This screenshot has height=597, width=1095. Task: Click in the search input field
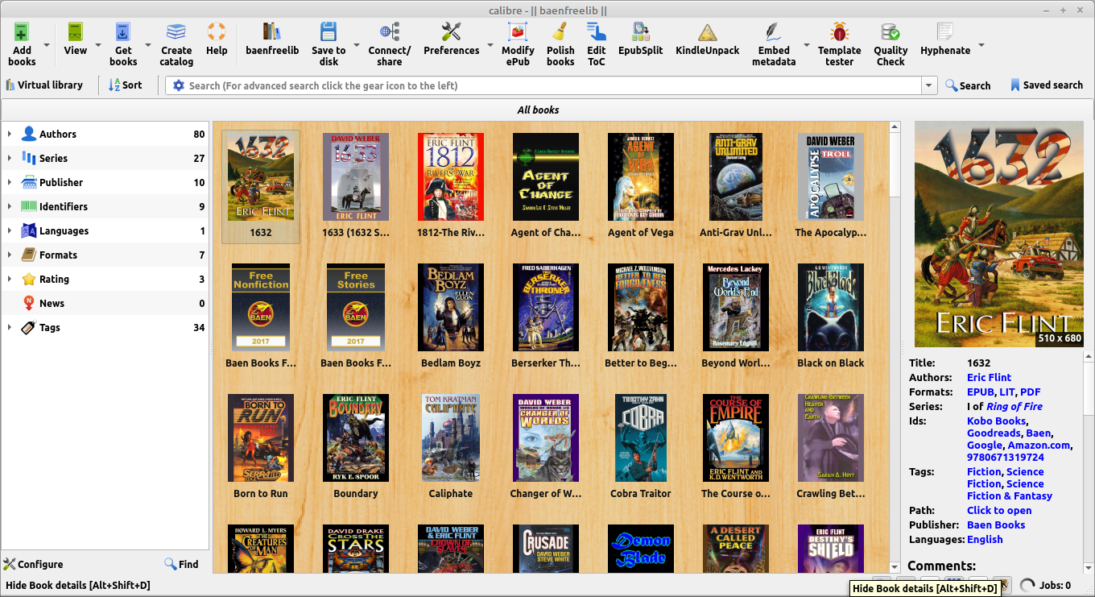coord(552,85)
